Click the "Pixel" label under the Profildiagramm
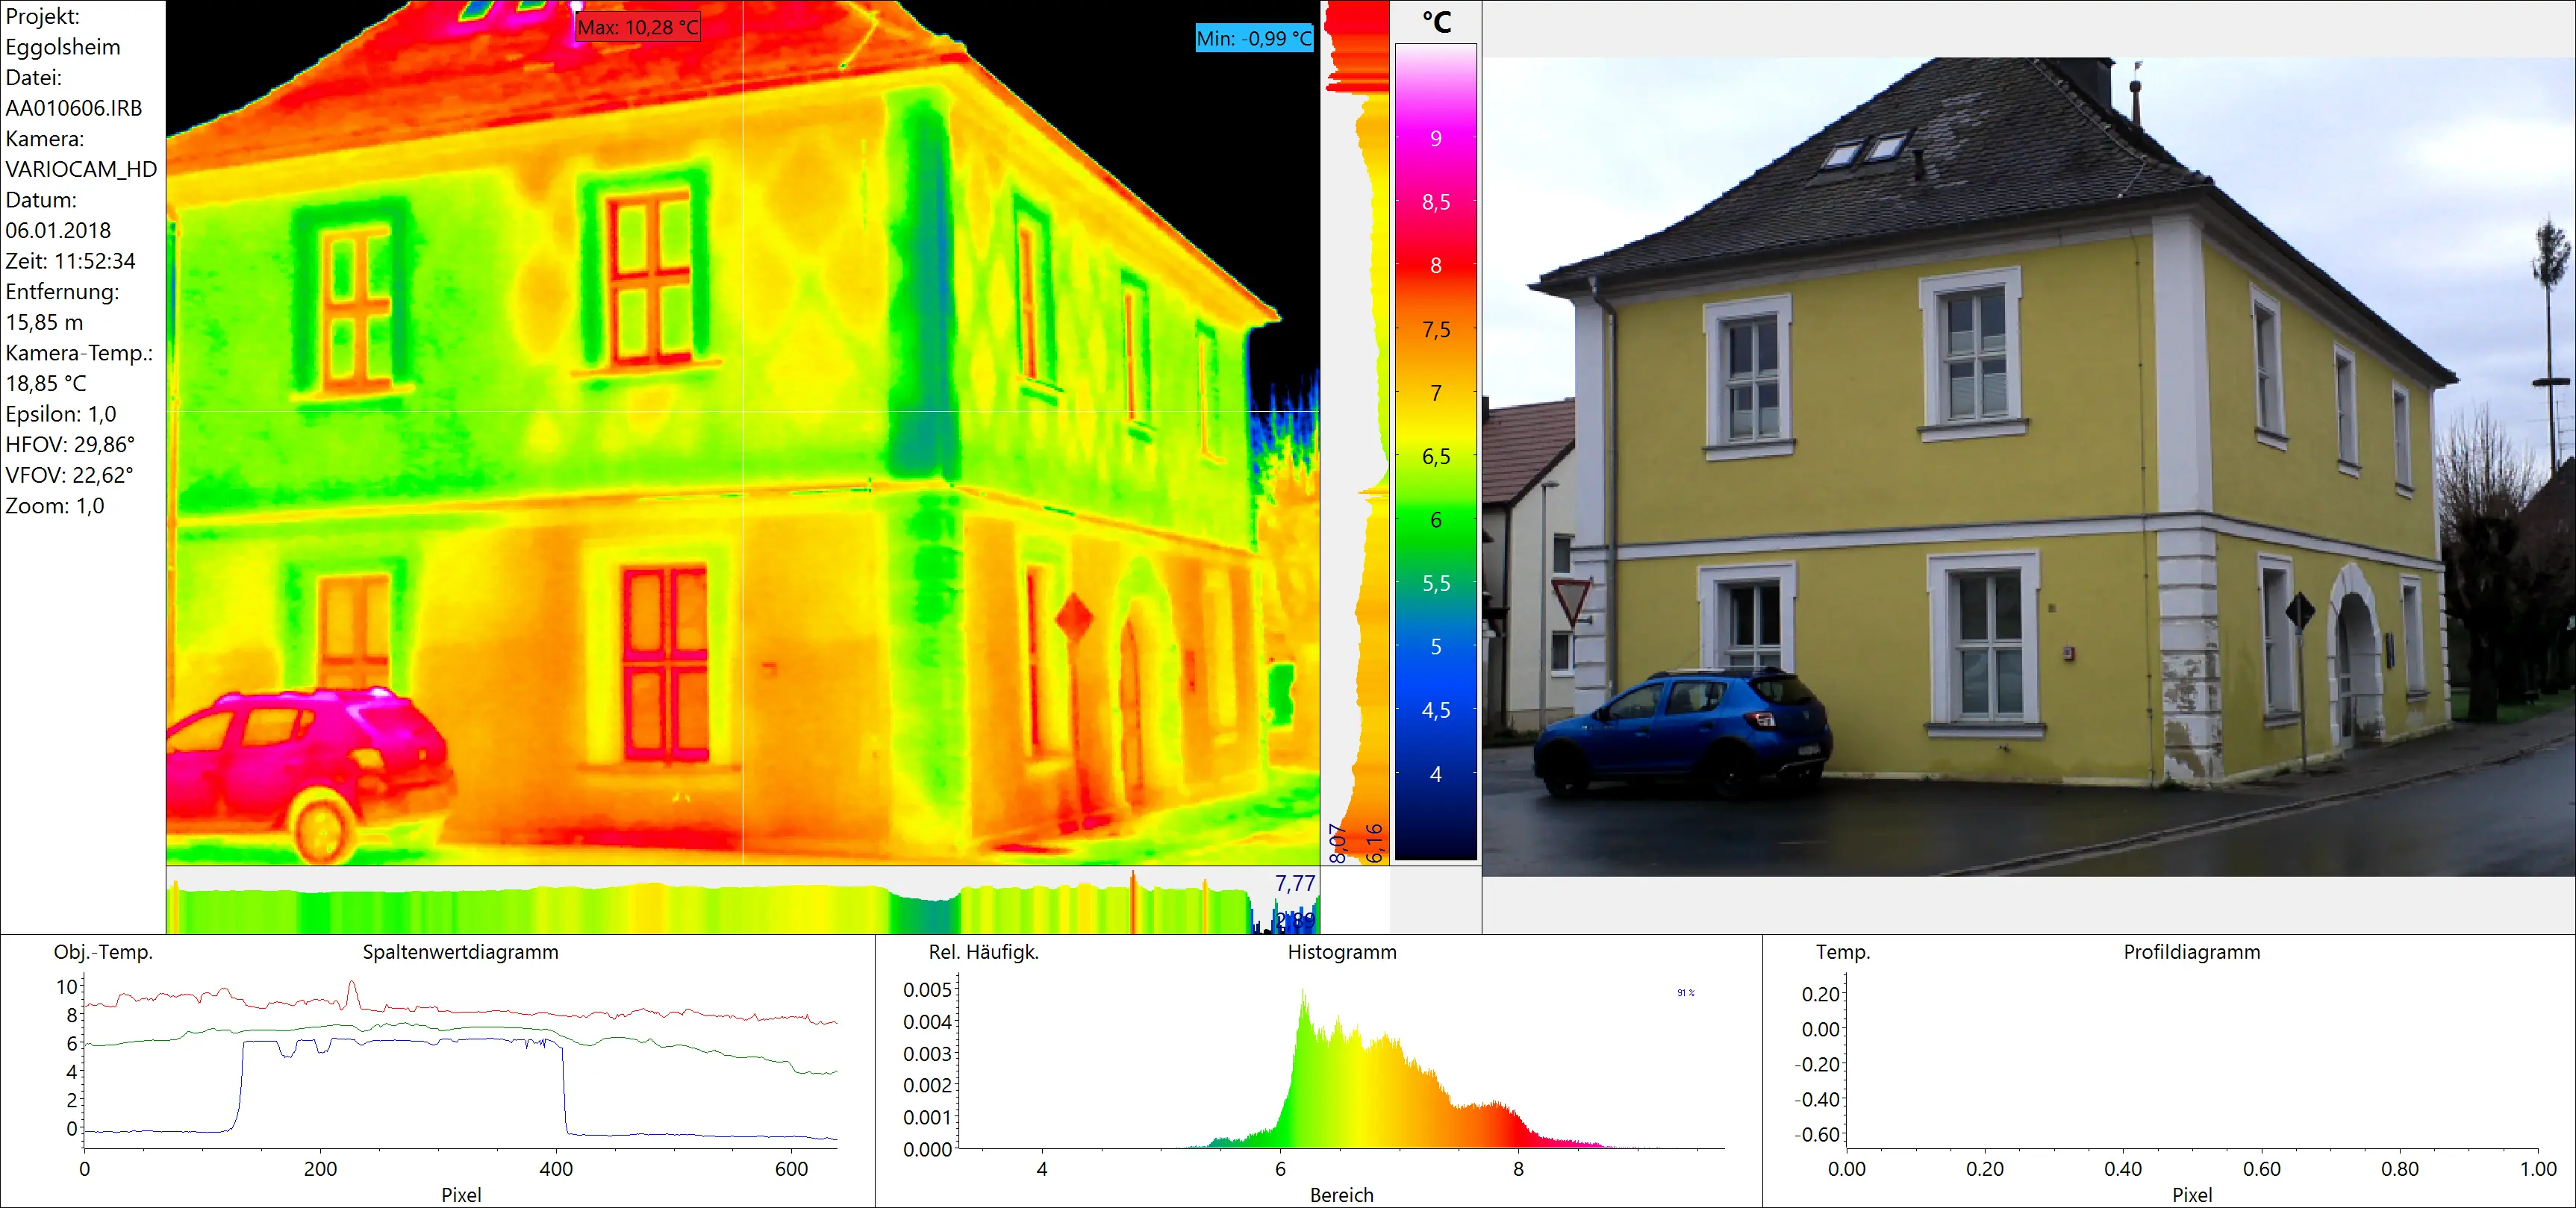The width and height of the screenshot is (2576, 1208). click(x=2192, y=1195)
